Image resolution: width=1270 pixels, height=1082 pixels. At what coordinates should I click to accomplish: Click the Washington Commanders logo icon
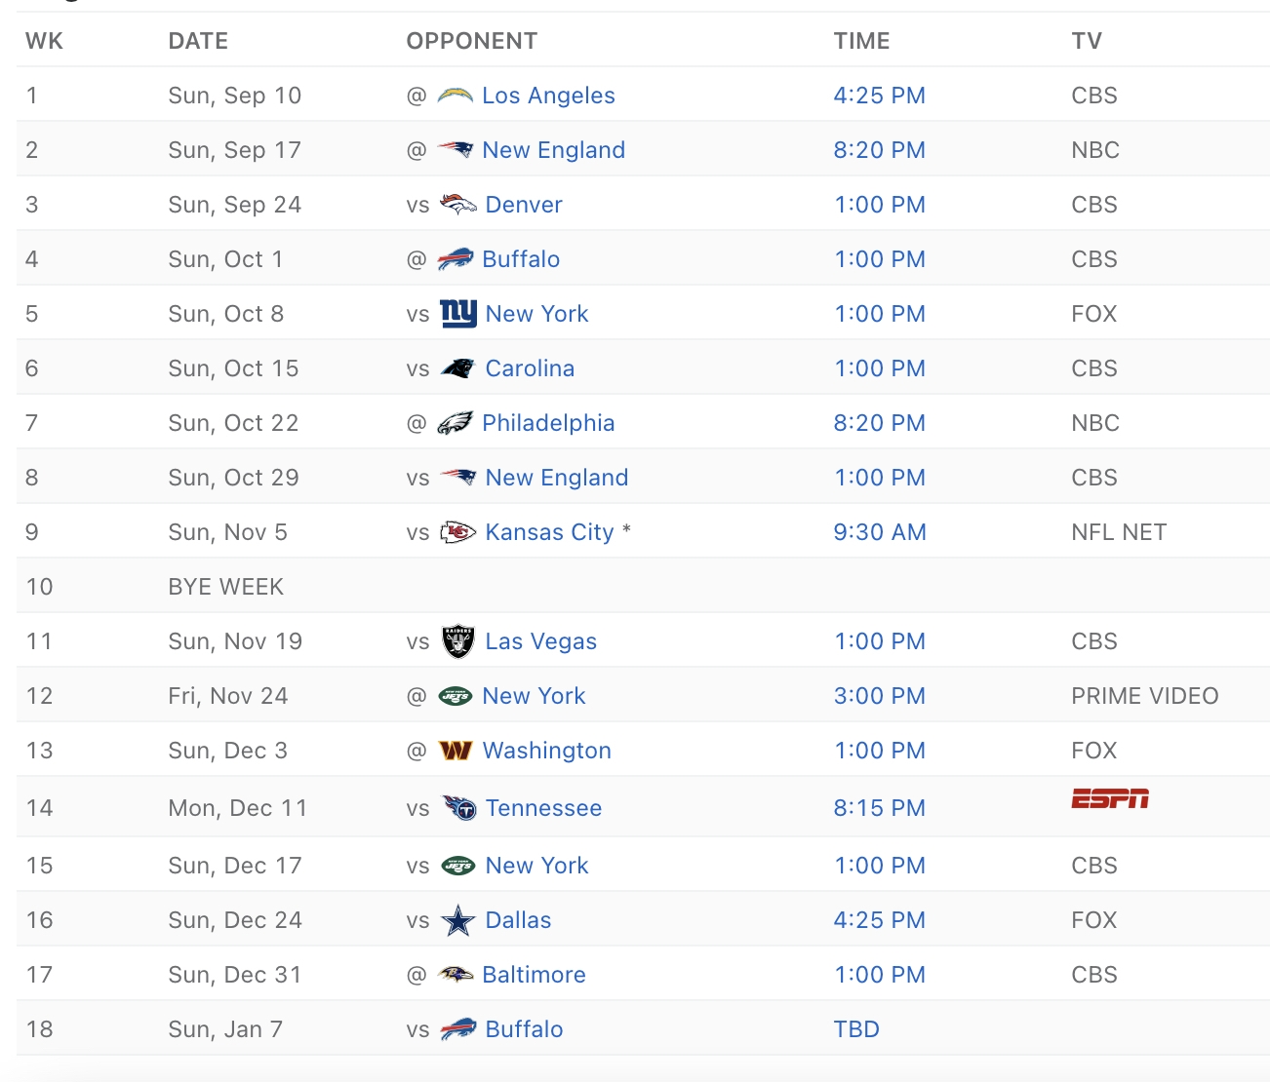[455, 751]
